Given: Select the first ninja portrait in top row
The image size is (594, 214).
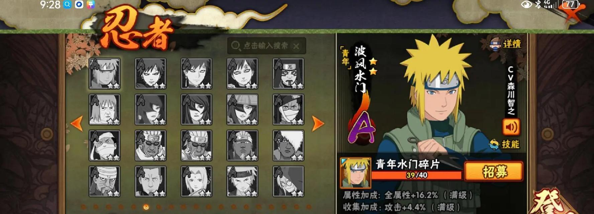Looking at the screenshot, I should [104, 74].
